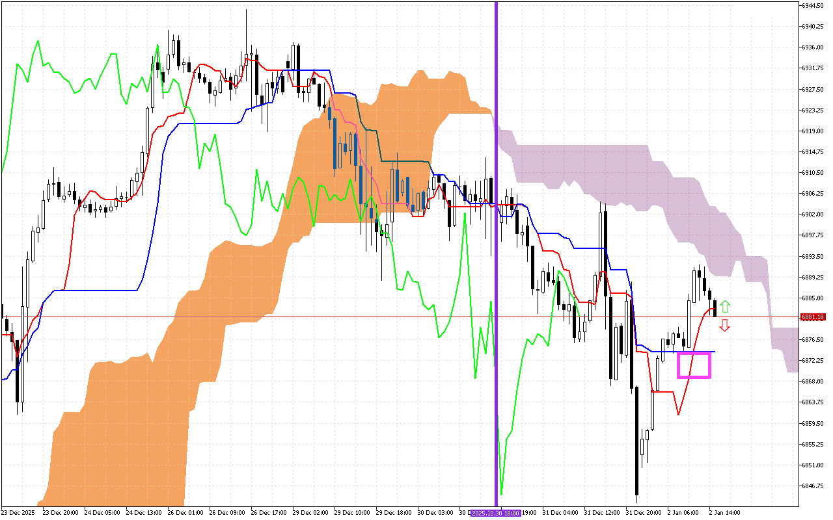Click the 2 Jan 14:00 time label
Viewport: 833px width, 520px height.
(x=725, y=512)
